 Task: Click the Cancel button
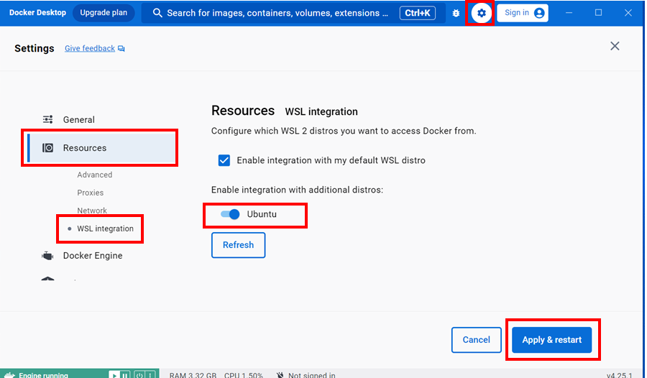(x=476, y=340)
